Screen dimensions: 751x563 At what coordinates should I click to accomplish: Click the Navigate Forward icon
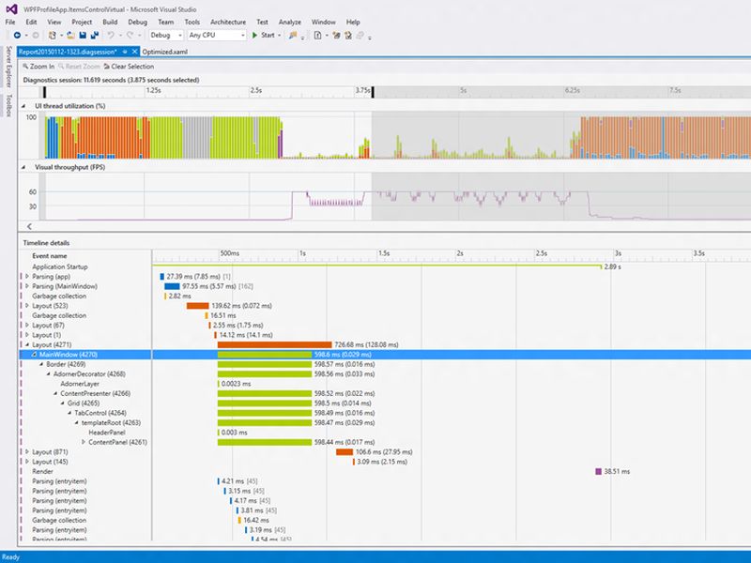click(x=36, y=35)
